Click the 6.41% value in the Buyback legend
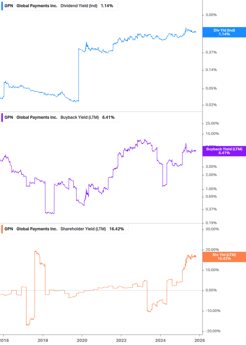 [x=108, y=117]
